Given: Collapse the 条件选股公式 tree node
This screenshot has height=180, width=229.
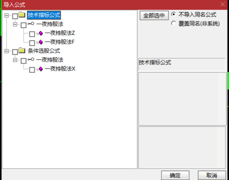Looking at the screenshot, I should coord(6,51).
